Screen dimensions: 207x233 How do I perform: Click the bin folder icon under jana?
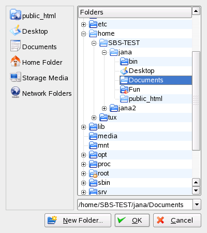pyautogui.click(x=124, y=62)
